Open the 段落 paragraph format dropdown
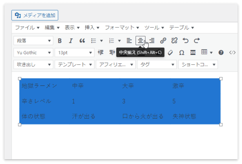 [33, 41]
